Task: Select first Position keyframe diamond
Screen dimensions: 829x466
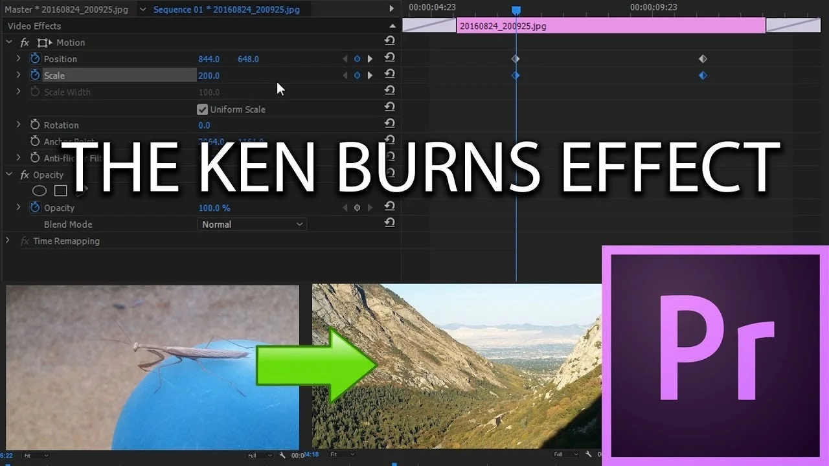Action: pyautogui.click(x=516, y=59)
